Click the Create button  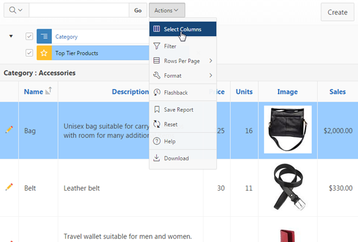[x=337, y=12]
